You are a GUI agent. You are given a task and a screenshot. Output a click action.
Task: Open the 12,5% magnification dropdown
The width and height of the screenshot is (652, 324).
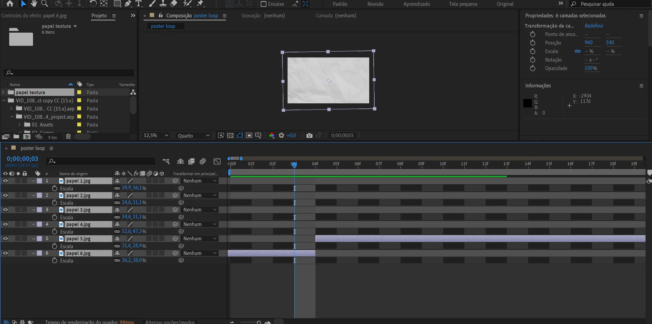click(x=156, y=135)
